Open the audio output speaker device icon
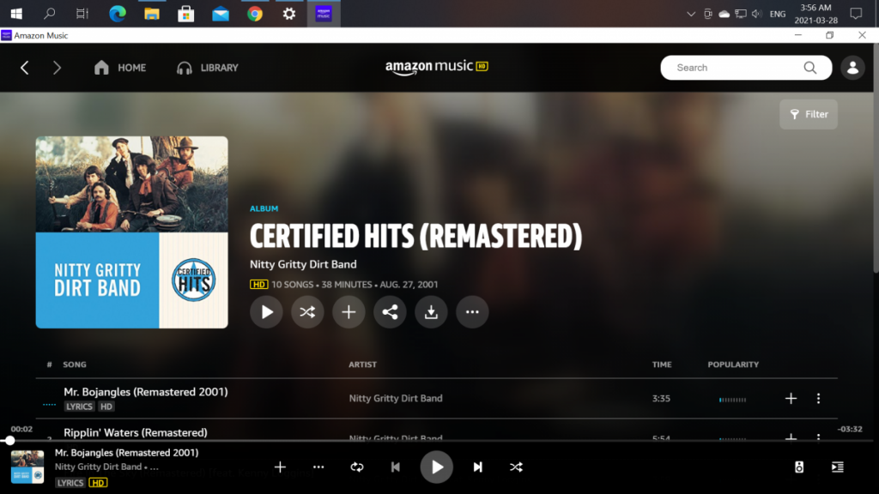Screen dimensions: 879x494 [799, 467]
